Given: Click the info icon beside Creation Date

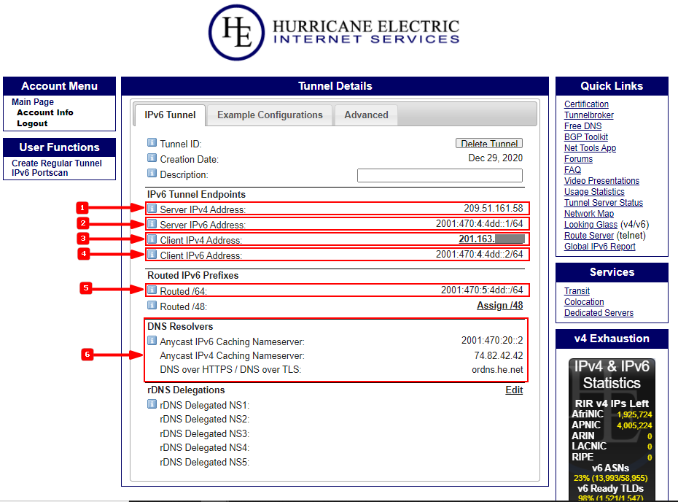Looking at the screenshot, I should click(152, 158).
